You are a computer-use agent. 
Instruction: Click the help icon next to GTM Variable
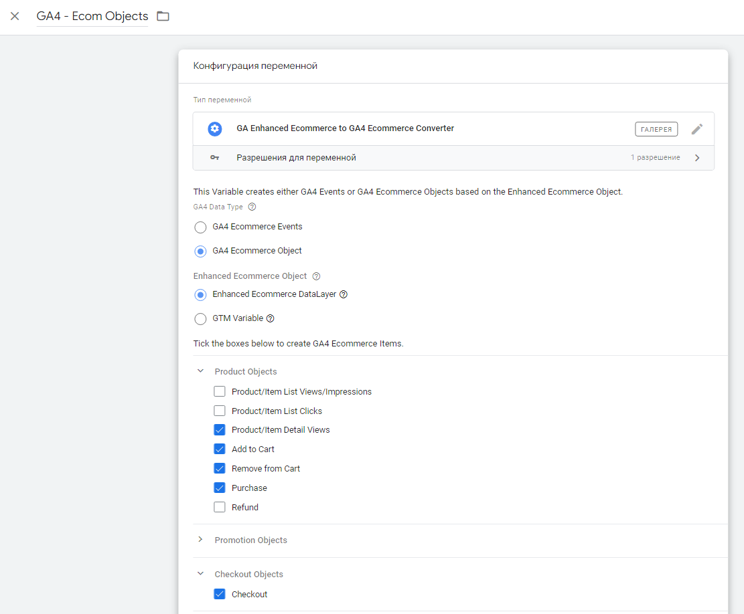(x=270, y=318)
